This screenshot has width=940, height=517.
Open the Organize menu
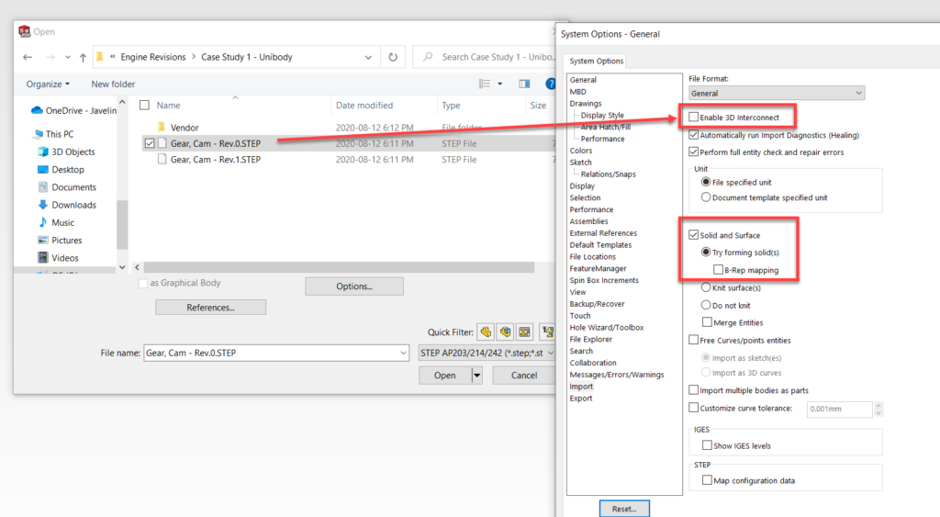click(48, 84)
